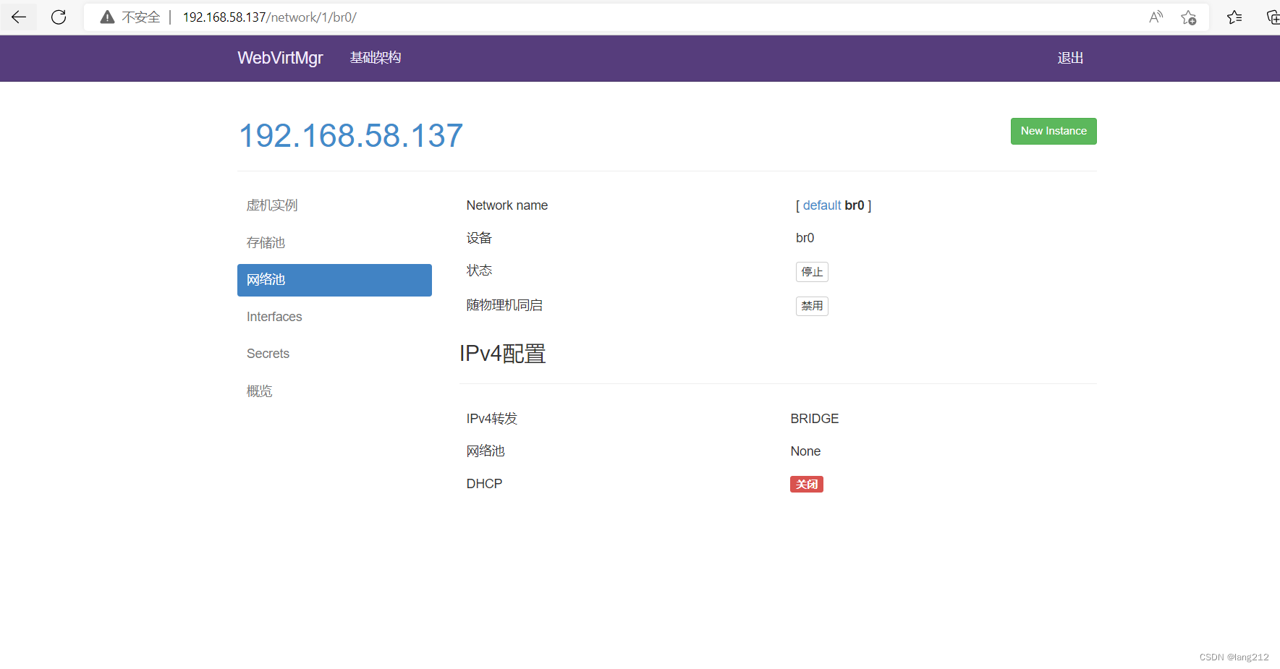Click the 状态 row label

(479, 270)
